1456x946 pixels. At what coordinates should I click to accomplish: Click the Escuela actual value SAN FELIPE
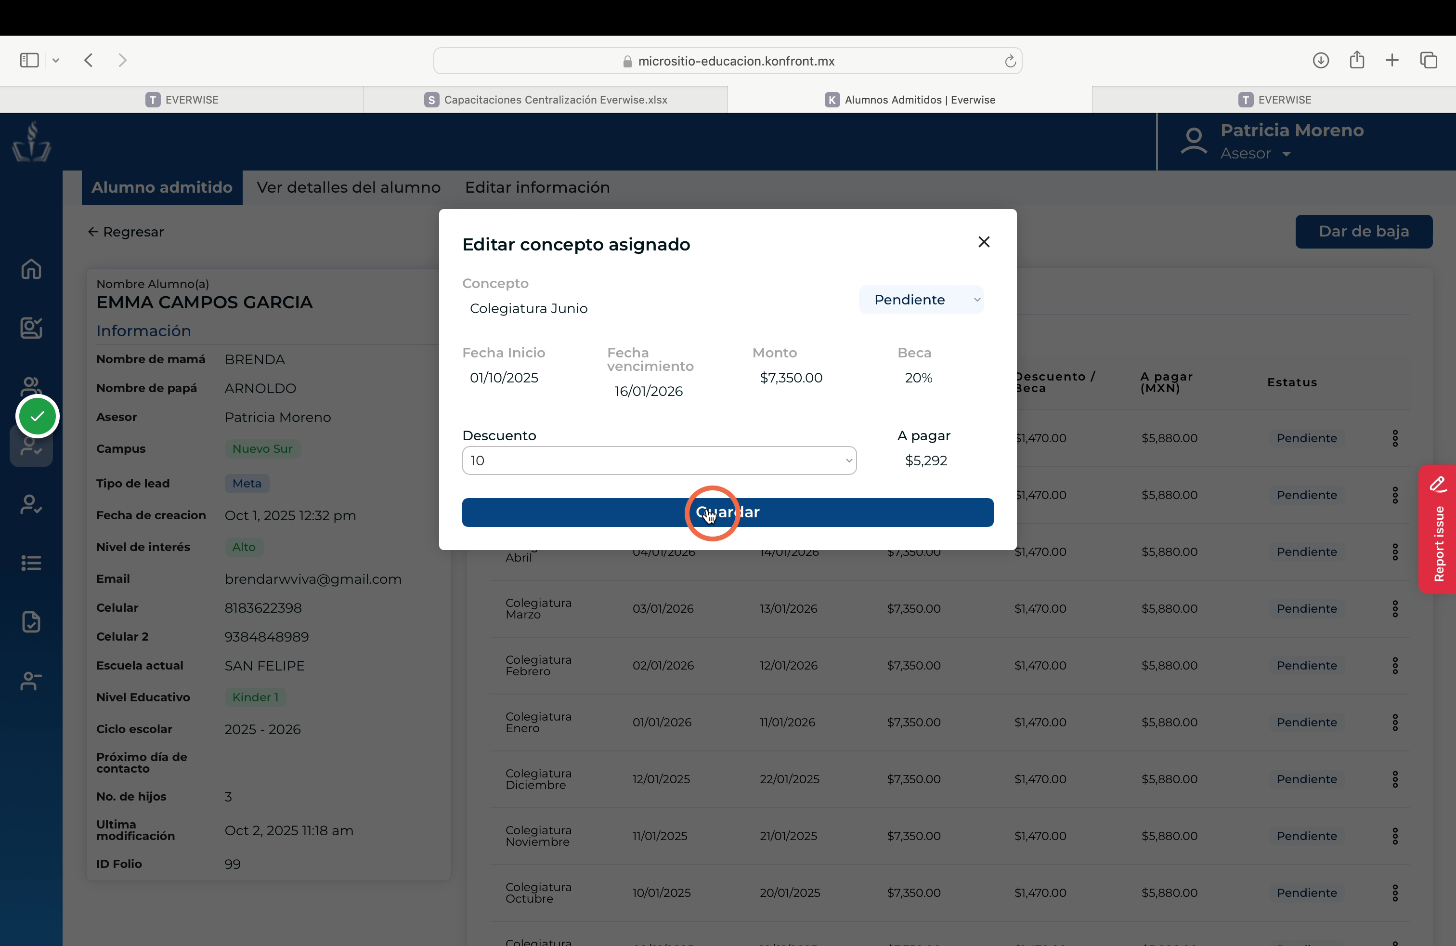265,666
